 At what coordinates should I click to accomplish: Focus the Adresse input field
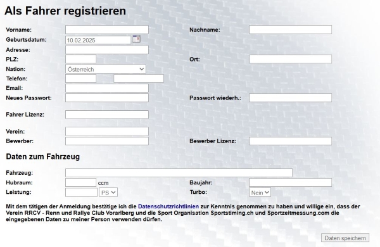pyautogui.click(x=107, y=49)
